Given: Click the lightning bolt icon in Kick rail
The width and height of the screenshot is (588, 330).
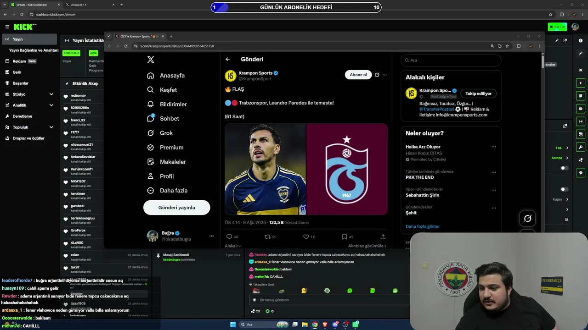Looking at the screenshot, I should click(581, 83).
